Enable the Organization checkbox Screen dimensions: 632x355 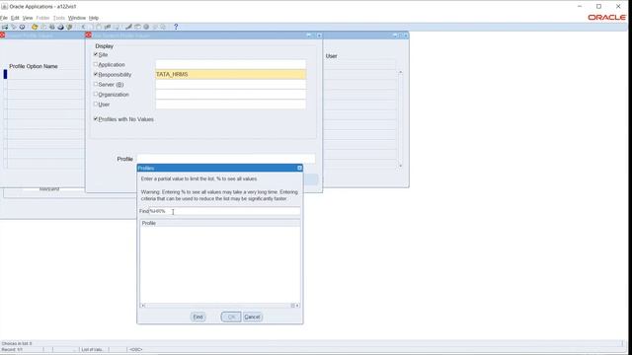(x=96, y=94)
